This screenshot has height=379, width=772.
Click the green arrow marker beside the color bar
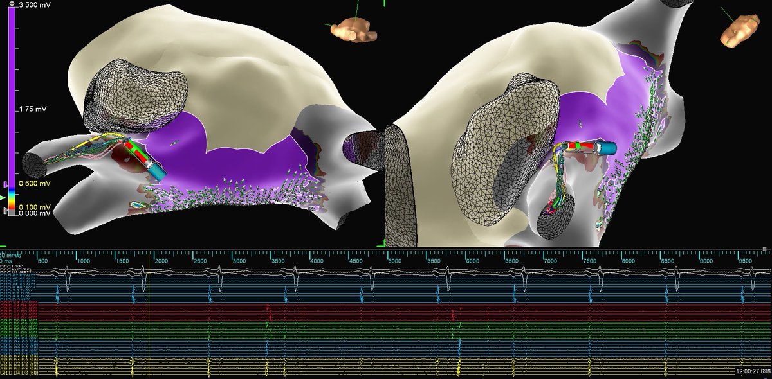point(4,197)
